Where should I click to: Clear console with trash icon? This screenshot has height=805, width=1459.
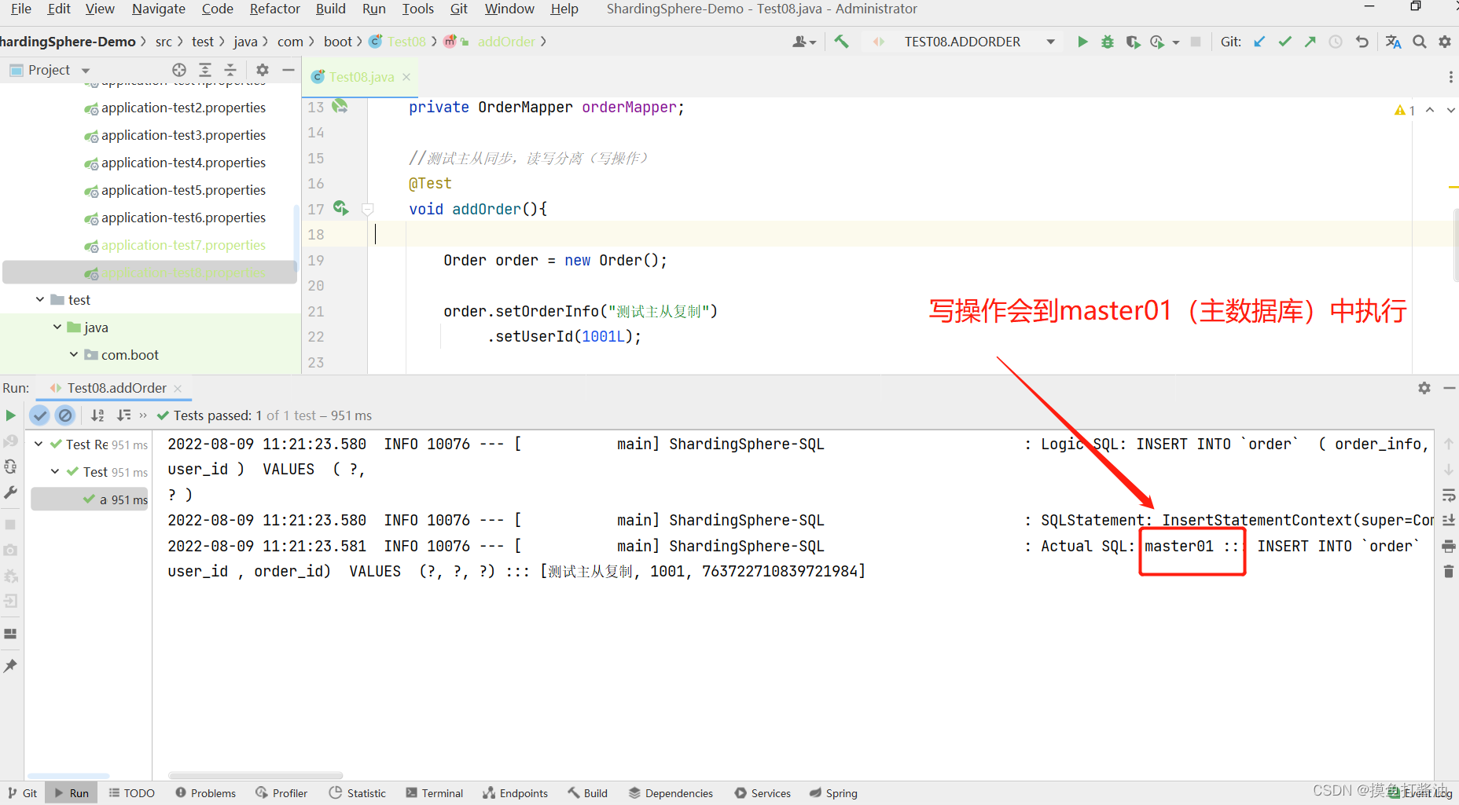pos(1449,571)
